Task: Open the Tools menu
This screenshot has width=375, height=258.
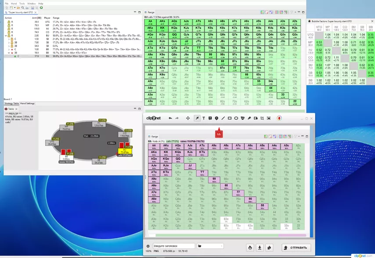Action: pyautogui.click(x=22, y=3)
